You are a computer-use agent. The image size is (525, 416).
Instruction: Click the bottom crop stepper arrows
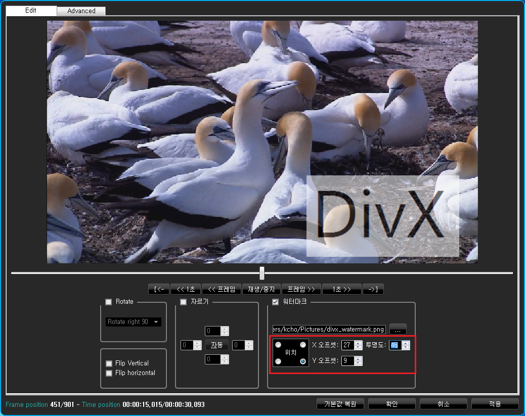(225, 359)
